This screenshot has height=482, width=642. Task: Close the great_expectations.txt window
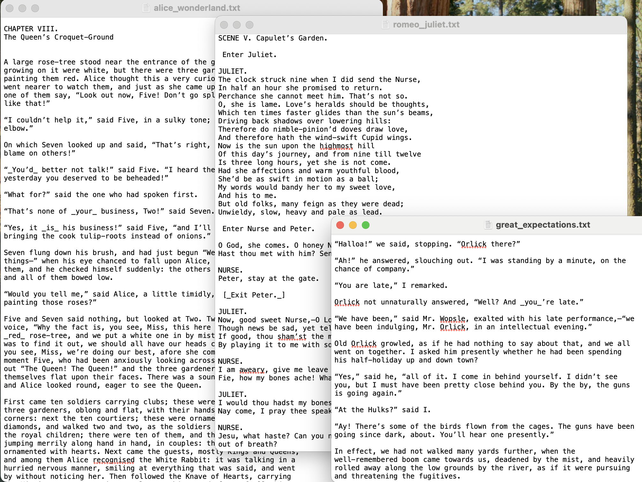tap(340, 225)
